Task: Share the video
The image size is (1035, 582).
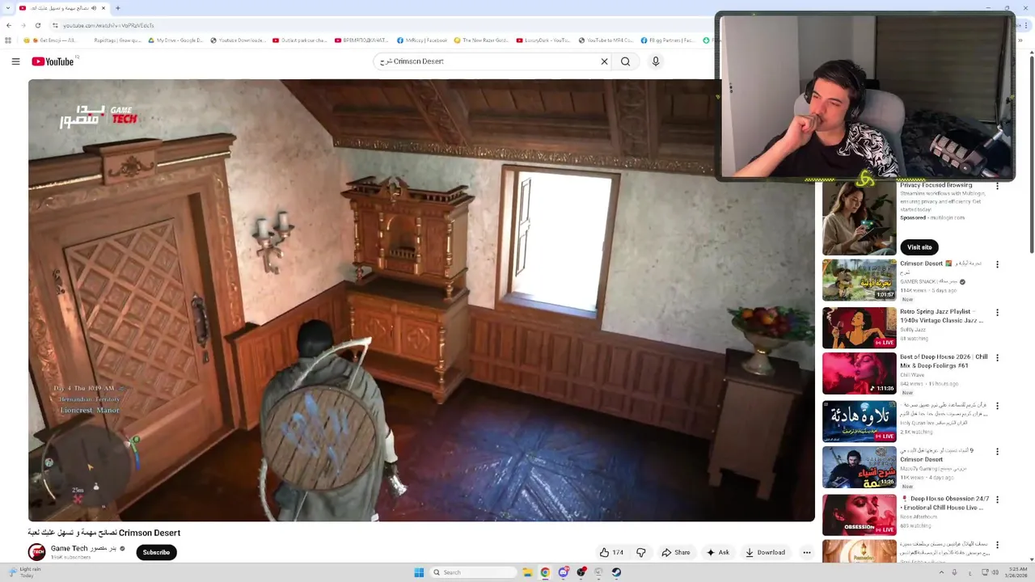Action: 676,552
